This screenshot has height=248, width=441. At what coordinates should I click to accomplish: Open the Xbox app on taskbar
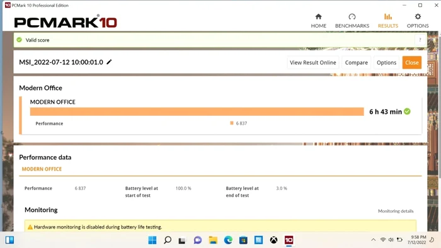pos(273,240)
